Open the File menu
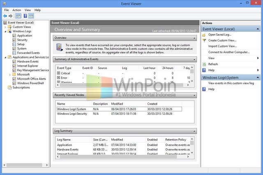 pos(7,10)
